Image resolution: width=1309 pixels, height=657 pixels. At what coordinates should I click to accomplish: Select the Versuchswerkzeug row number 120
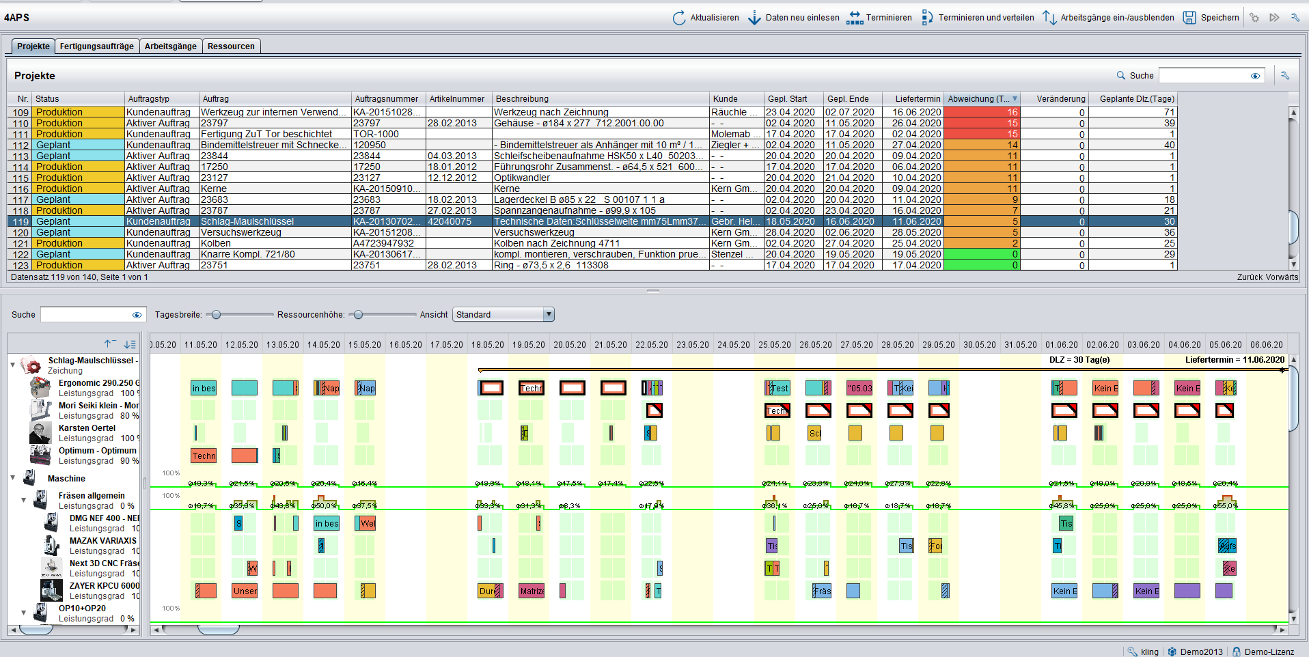point(20,232)
